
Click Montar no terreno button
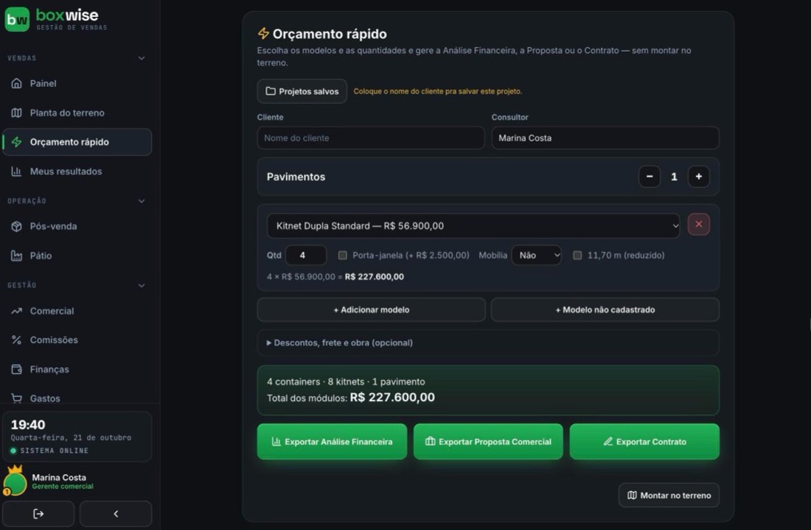tap(669, 495)
